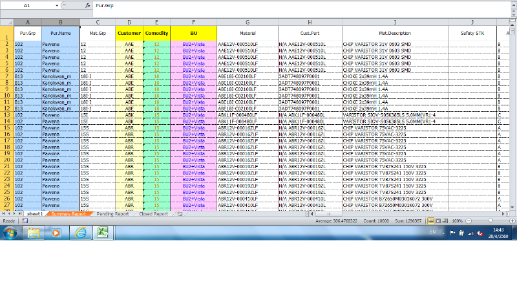Screen dimensions: 517x291
Task: Select the column F header
Action: point(194,22)
